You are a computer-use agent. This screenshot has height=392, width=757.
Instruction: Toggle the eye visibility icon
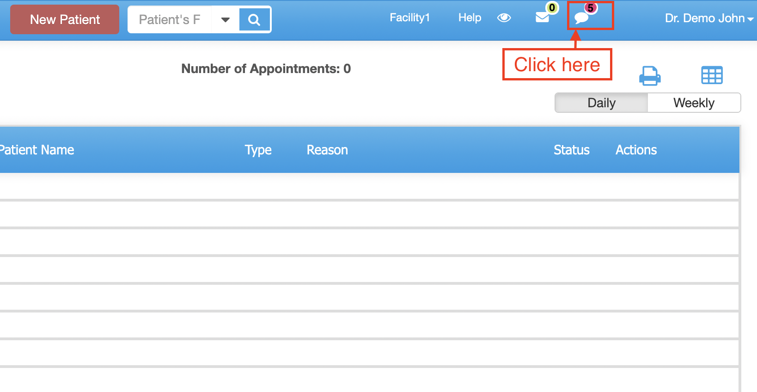pos(504,18)
